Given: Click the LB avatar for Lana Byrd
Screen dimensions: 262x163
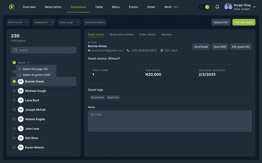Looking at the screenshot, I should tap(21, 100).
